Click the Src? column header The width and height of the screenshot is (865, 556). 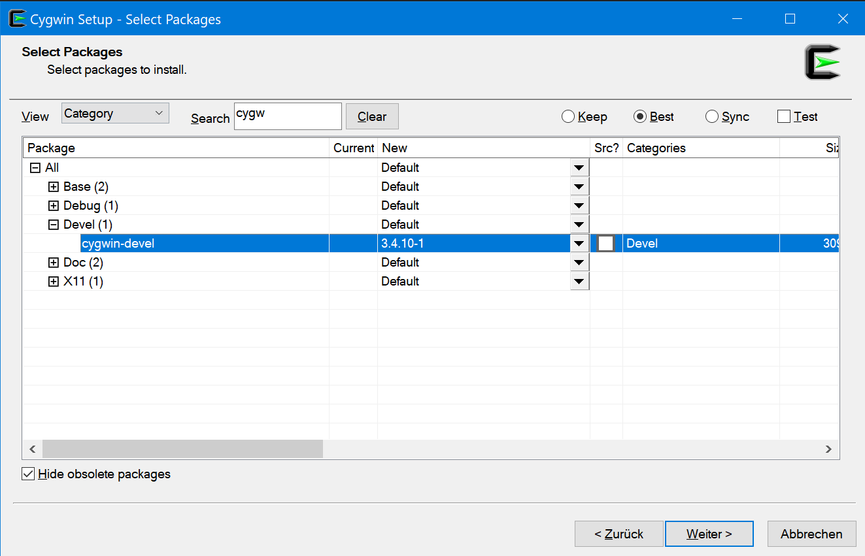607,148
